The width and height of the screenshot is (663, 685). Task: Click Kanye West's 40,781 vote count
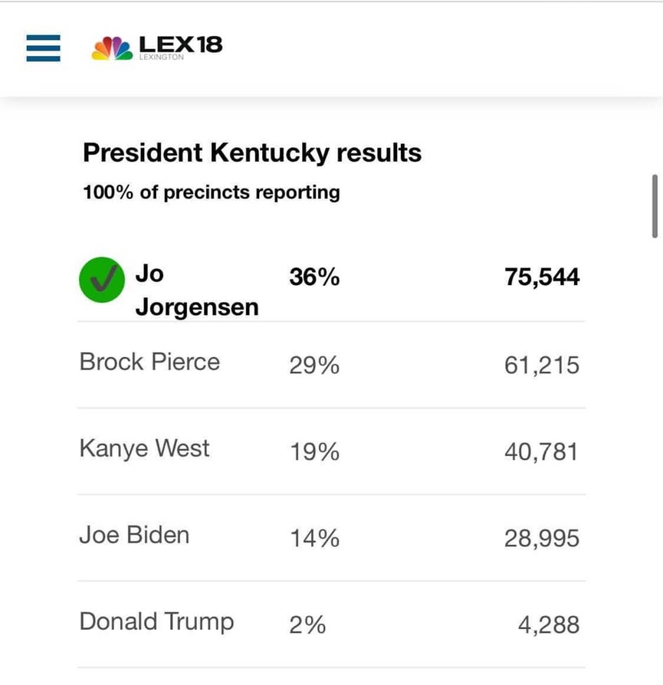tap(541, 452)
